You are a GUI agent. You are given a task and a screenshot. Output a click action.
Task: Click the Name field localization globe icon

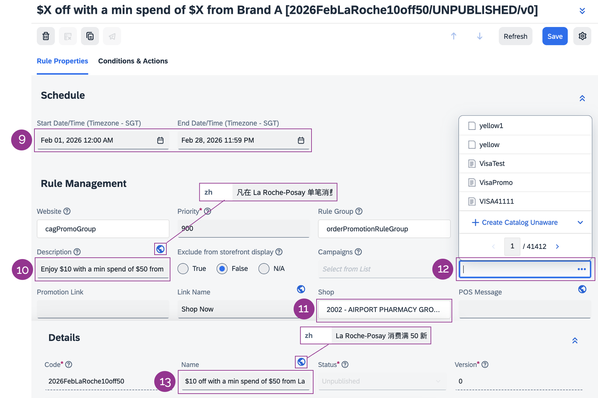[x=301, y=362]
